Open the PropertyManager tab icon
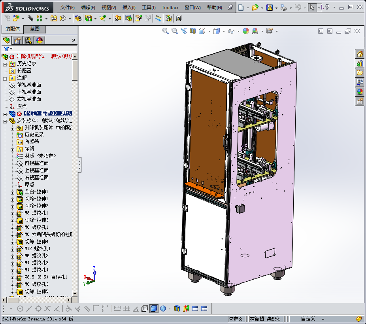 pos(17,40)
